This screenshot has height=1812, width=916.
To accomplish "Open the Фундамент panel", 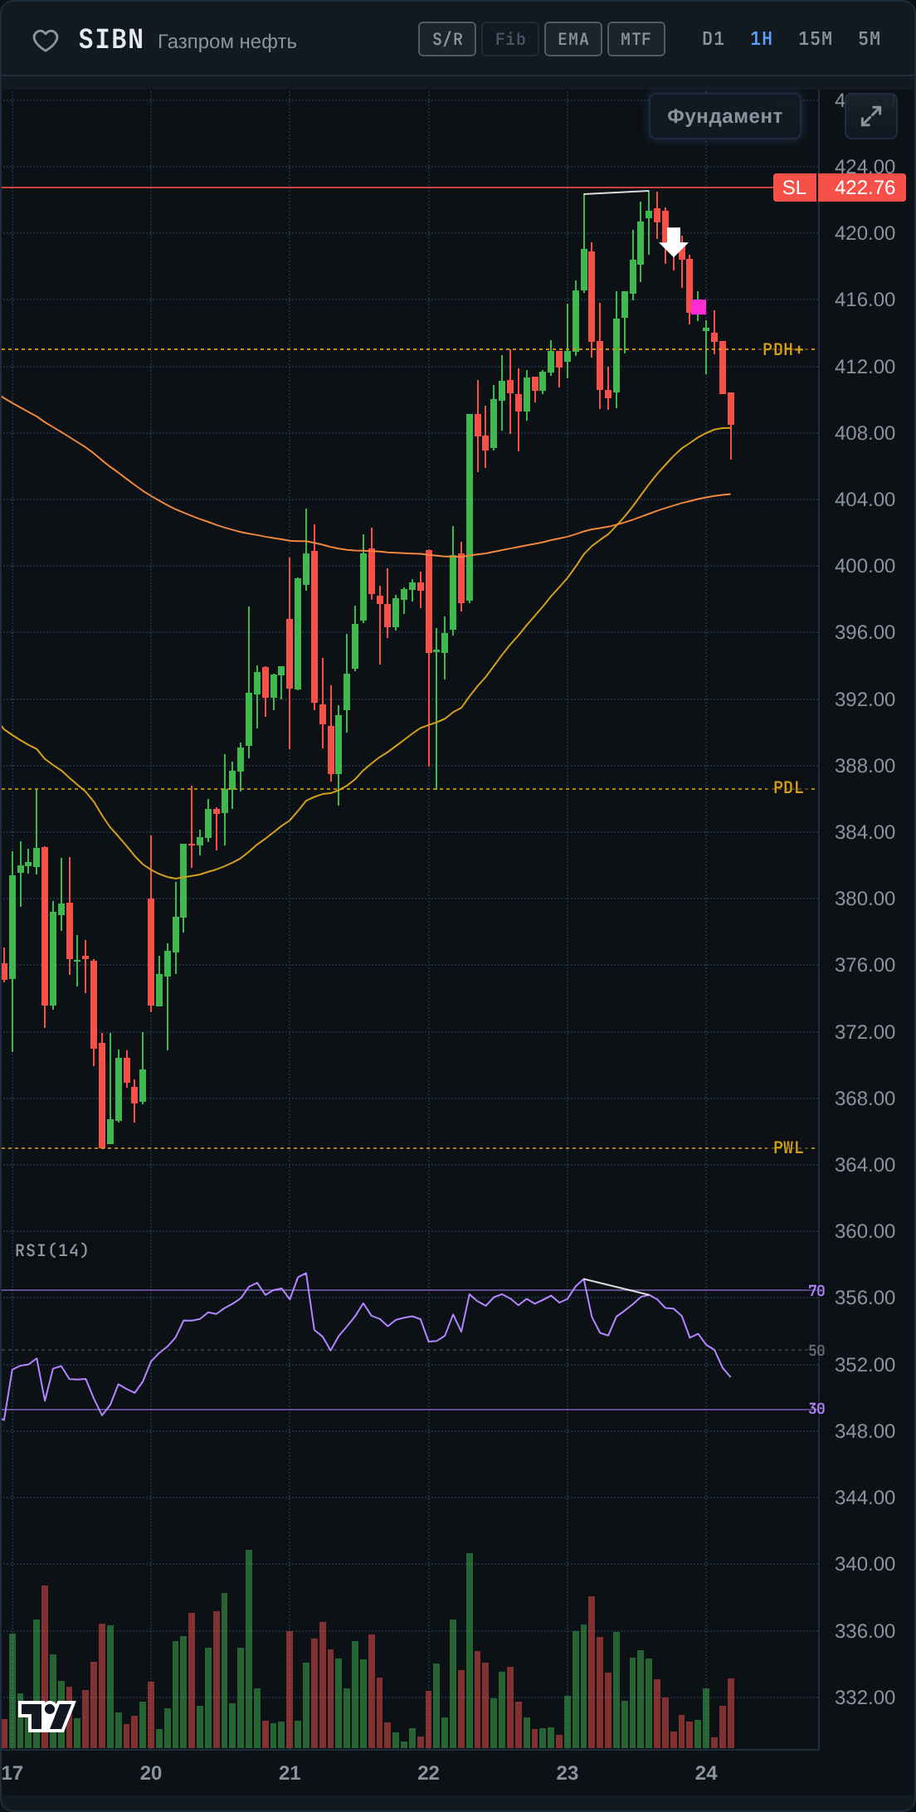I will pyautogui.click(x=725, y=116).
